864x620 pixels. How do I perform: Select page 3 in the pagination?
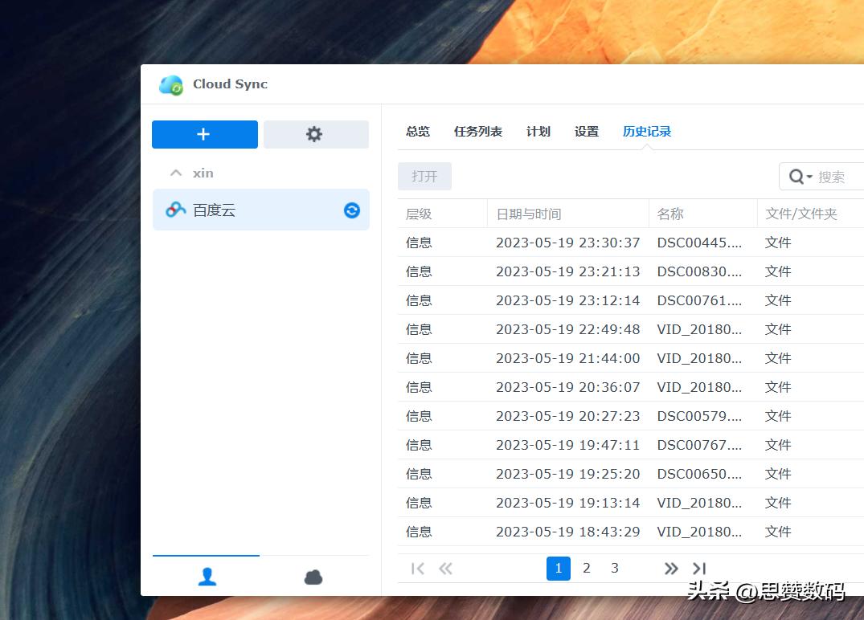pyautogui.click(x=615, y=568)
